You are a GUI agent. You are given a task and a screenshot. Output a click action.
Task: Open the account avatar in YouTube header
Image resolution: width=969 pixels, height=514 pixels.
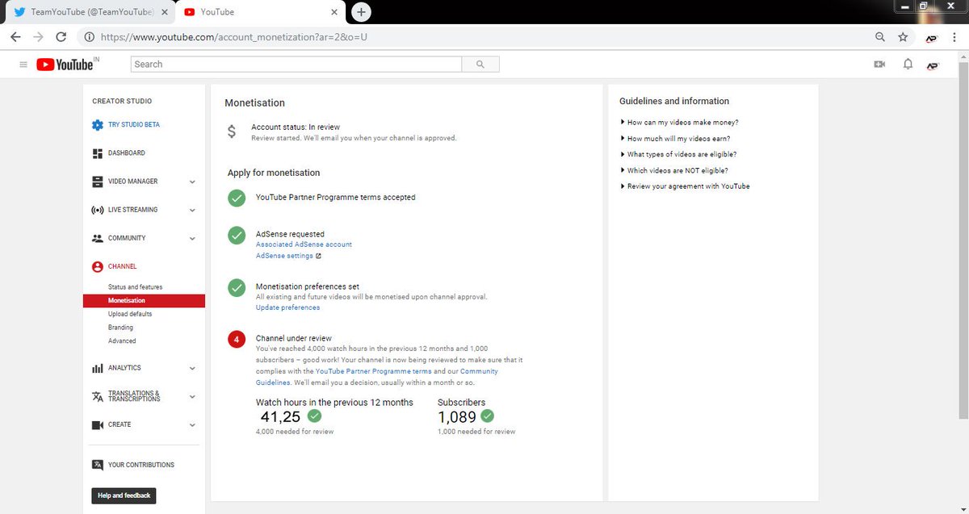932,65
